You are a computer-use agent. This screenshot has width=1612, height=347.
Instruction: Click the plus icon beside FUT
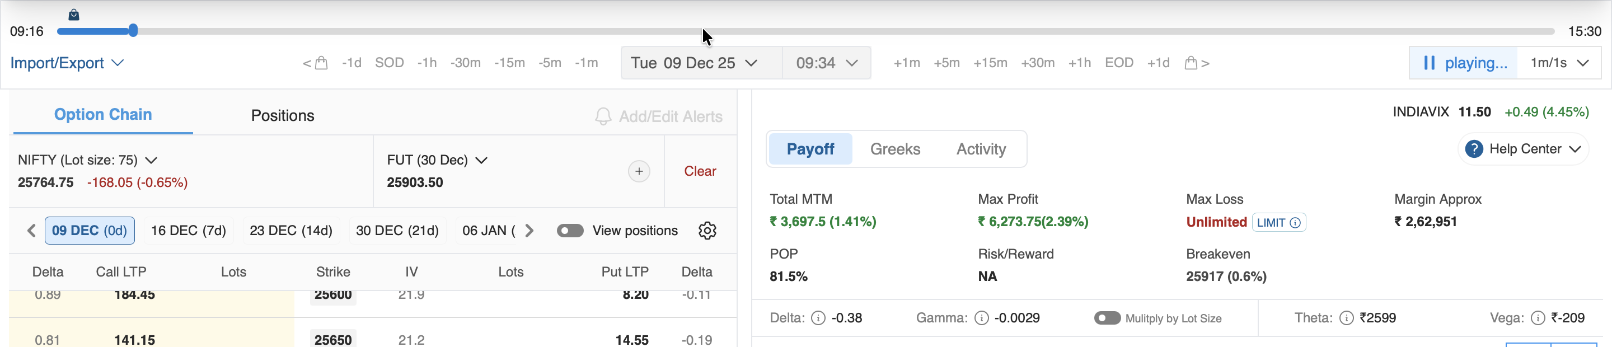click(638, 171)
